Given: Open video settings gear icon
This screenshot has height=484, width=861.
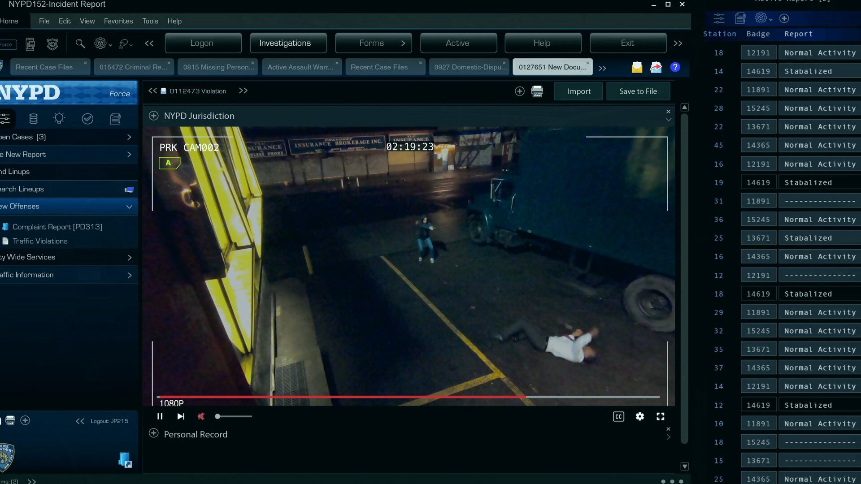Looking at the screenshot, I should click(x=640, y=416).
